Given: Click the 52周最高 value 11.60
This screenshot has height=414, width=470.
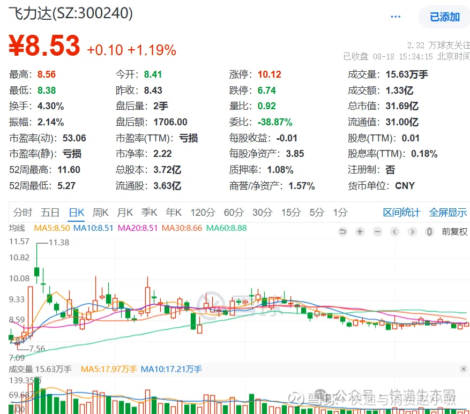Looking at the screenshot, I should pyautogui.click(x=69, y=170).
